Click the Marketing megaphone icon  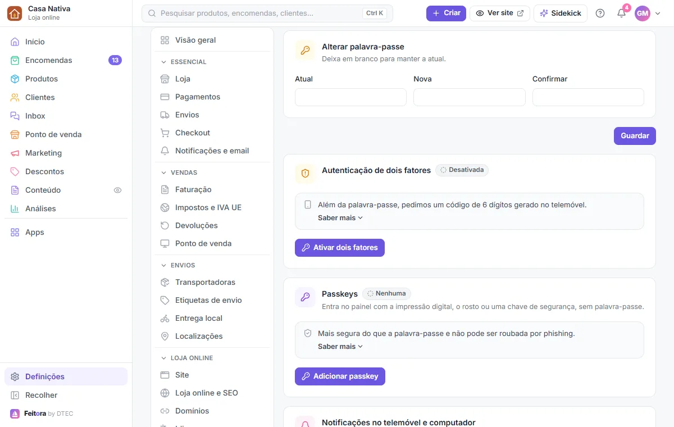(15, 153)
